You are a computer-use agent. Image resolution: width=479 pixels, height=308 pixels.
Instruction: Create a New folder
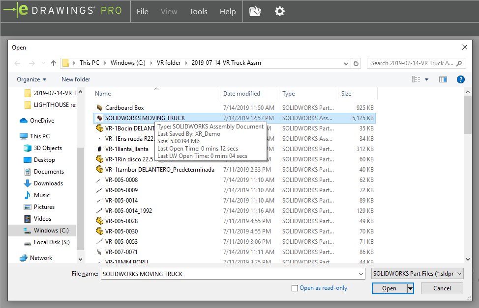click(76, 79)
